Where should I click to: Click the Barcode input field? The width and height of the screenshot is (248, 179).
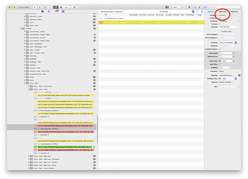(x=228, y=27)
